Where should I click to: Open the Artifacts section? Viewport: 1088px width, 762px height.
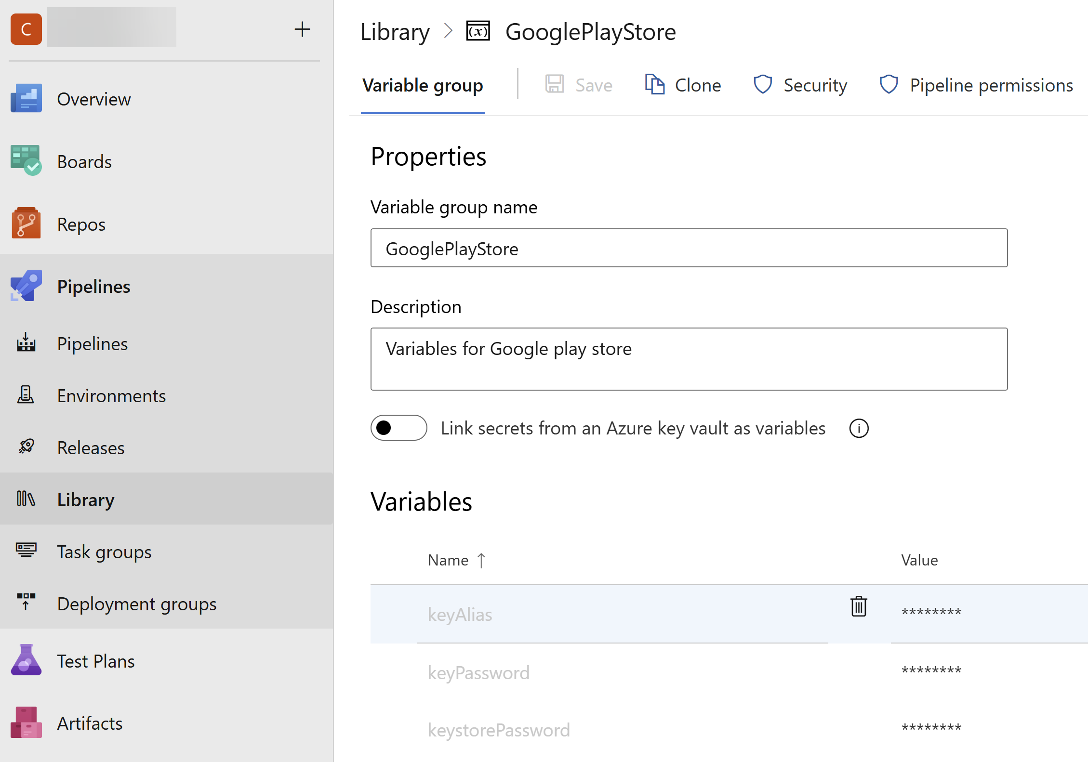[x=90, y=723]
